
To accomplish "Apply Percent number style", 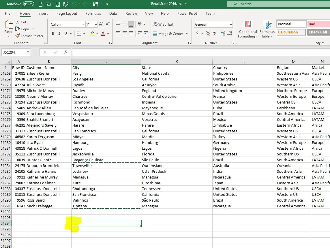I will tap(208, 33).
